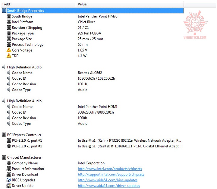Image resolution: width=217 pixels, height=189 pixels.
Task: Click the value Realtek ALC662
Action: tap(90, 73)
